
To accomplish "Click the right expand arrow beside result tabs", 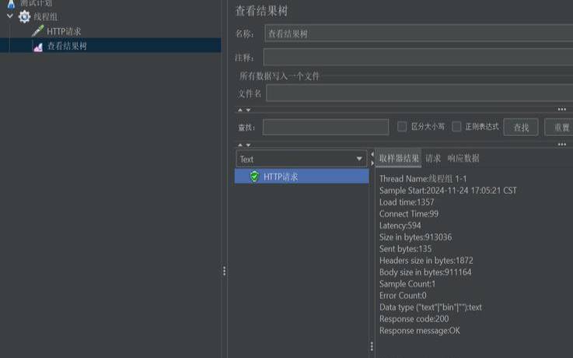I will 372,163.
